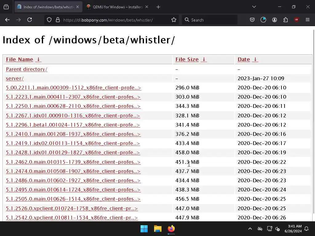Download the 5.1.2267.1.idx01.000910-1316 build file

(x=73, y=116)
